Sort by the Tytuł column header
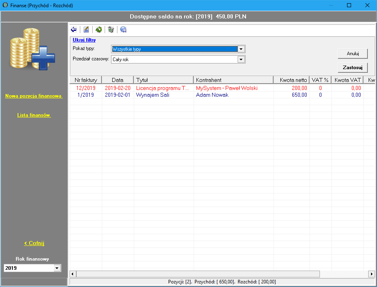 (163, 80)
